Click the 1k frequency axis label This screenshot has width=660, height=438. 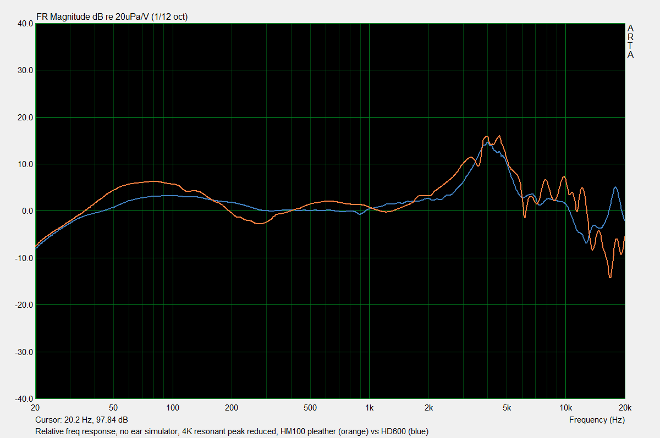click(x=369, y=408)
